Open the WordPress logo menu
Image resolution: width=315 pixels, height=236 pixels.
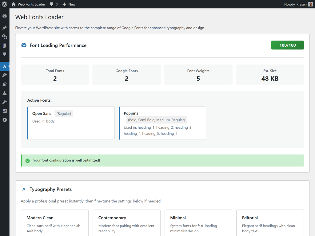click(x=5, y=4)
